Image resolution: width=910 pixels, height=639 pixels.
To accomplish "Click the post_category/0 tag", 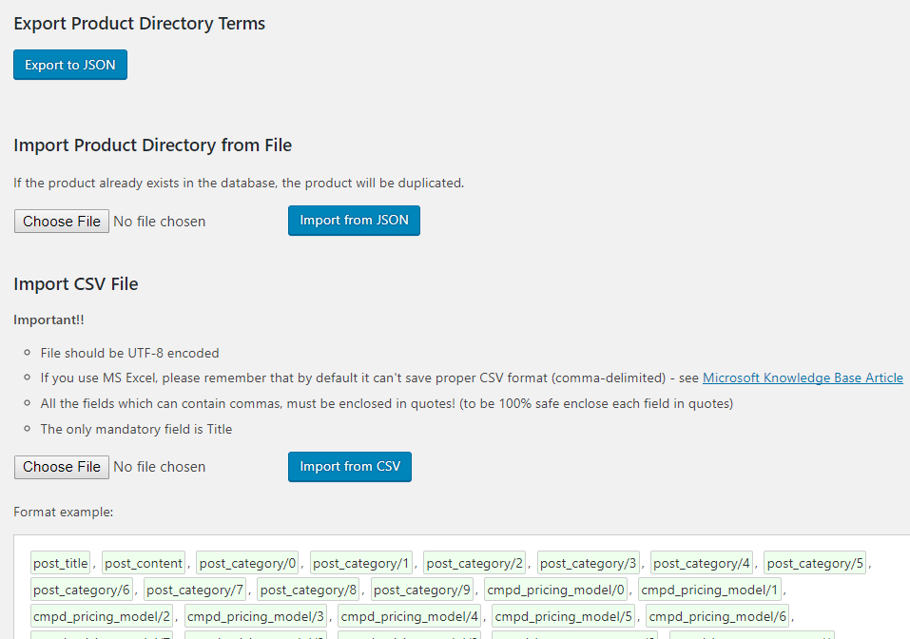I will tap(248, 563).
